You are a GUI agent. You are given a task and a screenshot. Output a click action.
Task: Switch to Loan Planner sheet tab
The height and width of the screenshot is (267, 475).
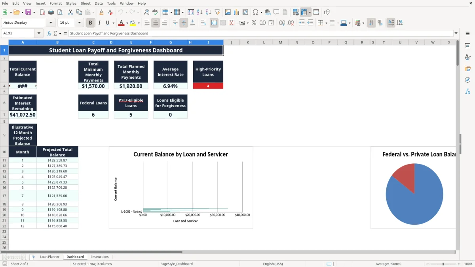click(49, 257)
